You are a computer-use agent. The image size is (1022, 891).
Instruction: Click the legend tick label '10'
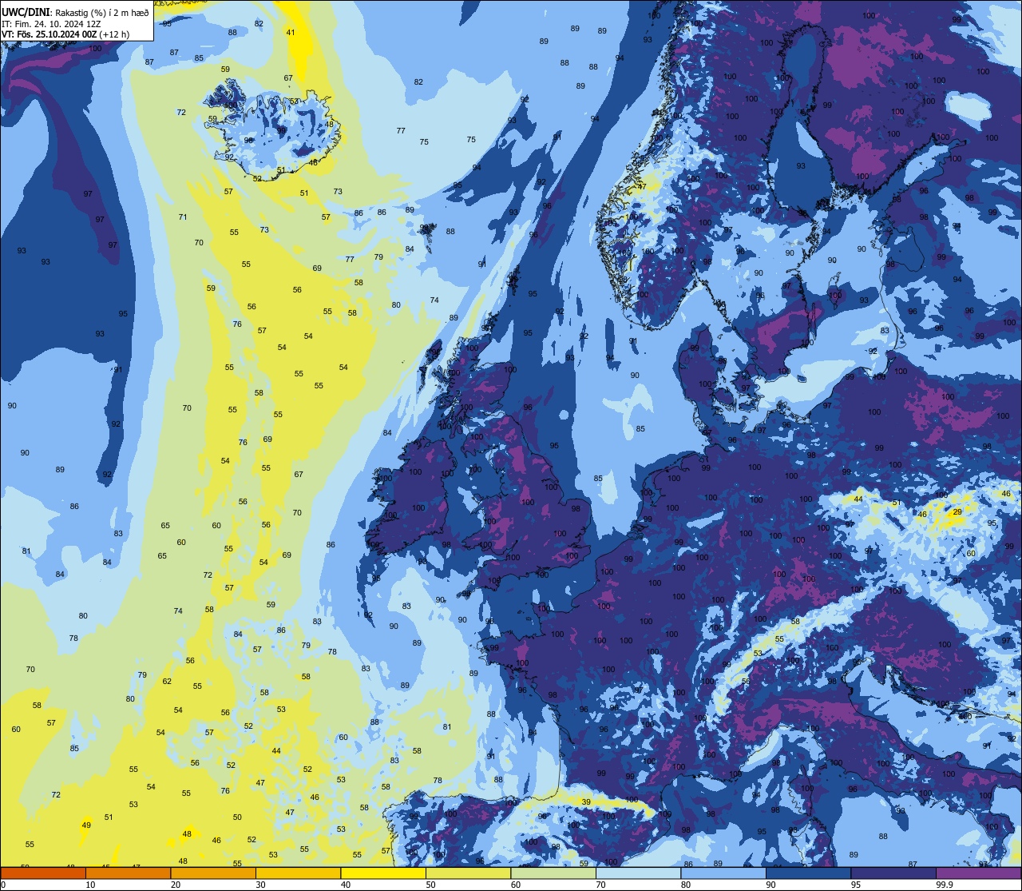(90, 885)
